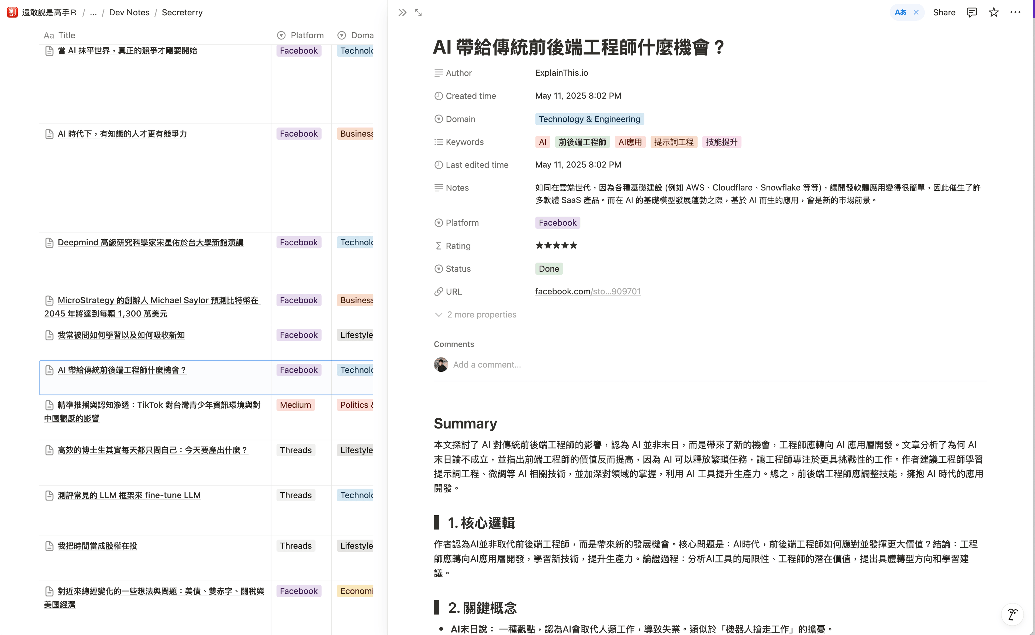Expand the page to full screen
Viewport: 1035px width, 635px height.
click(418, 12)
